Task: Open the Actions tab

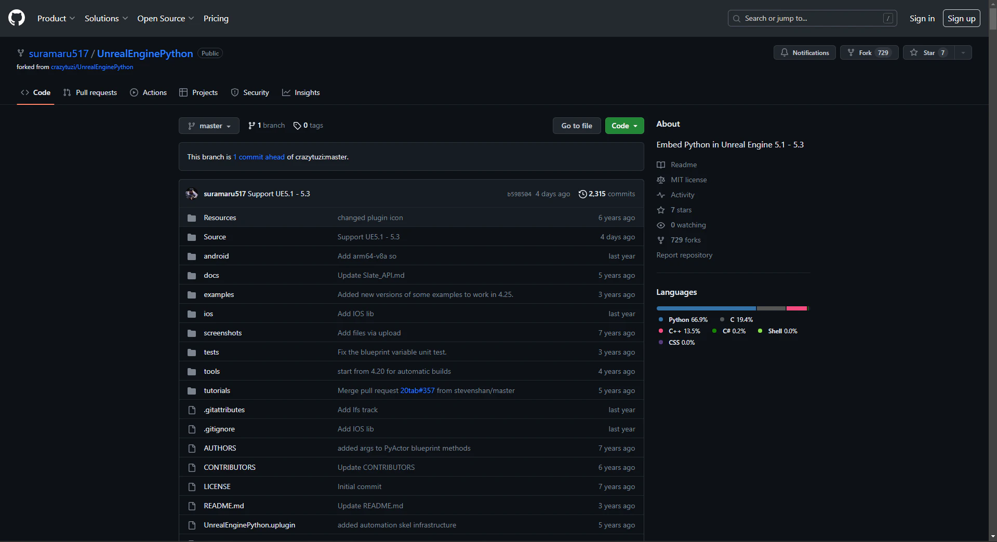Action: (148, 92)
